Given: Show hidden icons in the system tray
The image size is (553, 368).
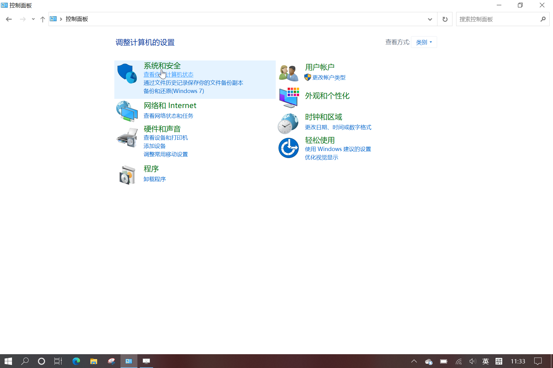Looking at the screenshot, I should pos(414,361).
